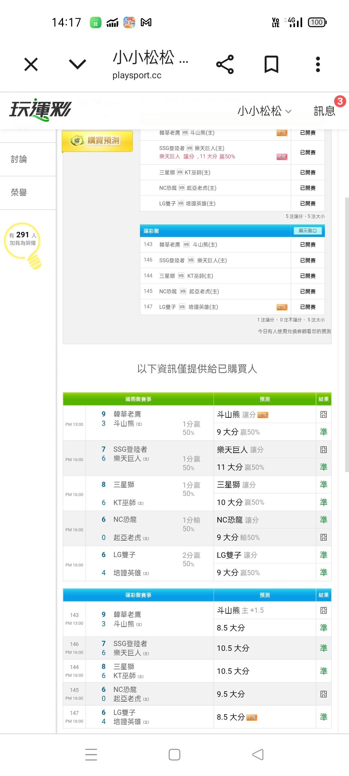Tap the share icon in browser bar
The height and width of the screenshot is (776, 349).
tap(225, 64)
